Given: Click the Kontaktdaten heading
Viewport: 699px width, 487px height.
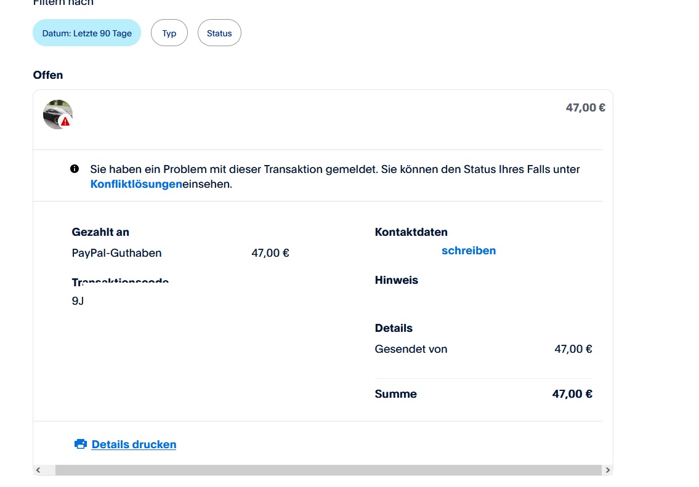Looking at the screenshot, I should click(x=411, y=232).
